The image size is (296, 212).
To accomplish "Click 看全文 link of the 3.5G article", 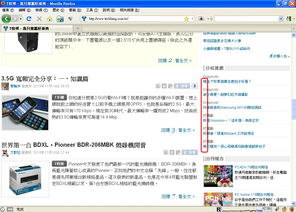I will (186, 130).
